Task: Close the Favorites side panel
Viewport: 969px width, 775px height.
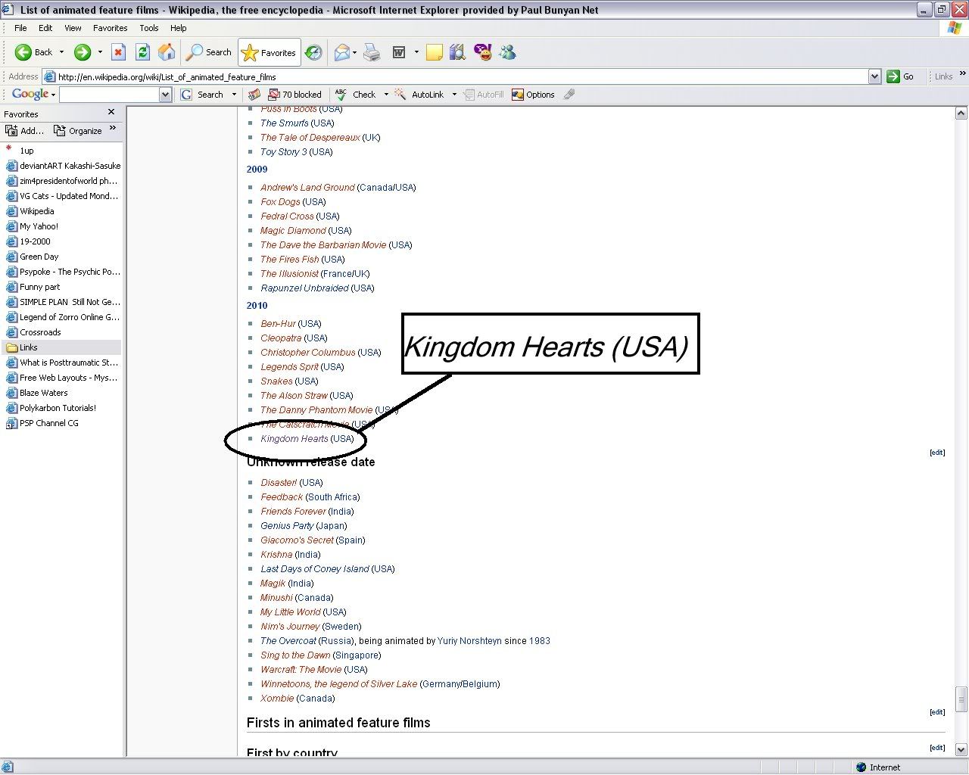Action: point(111,112)
